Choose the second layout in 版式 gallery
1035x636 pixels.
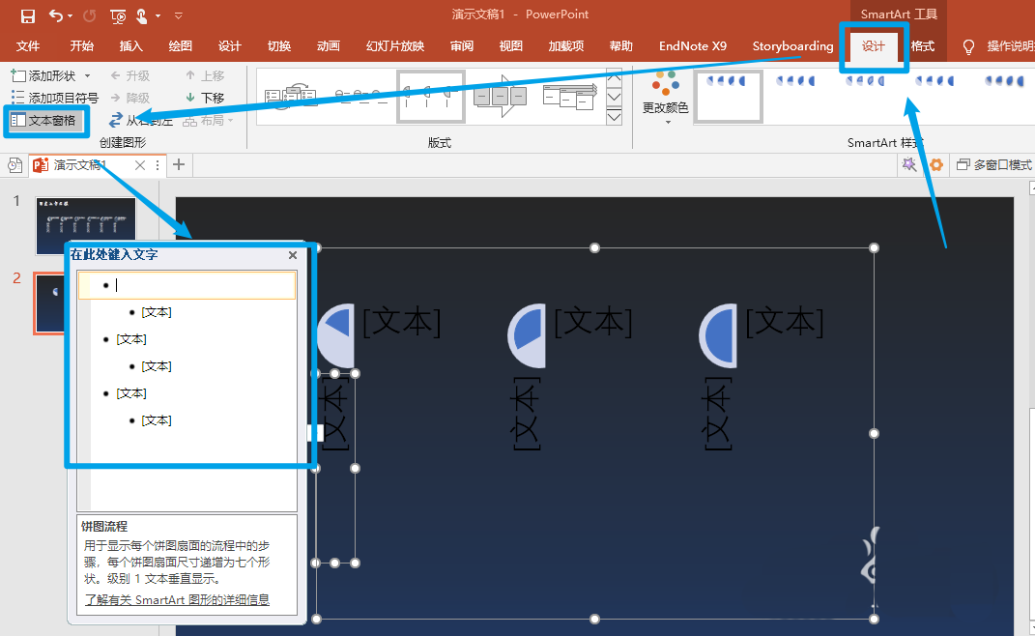click(361, 97)
